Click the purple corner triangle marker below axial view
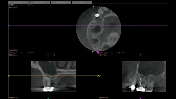The image size is (176, 99). (98, 52)
